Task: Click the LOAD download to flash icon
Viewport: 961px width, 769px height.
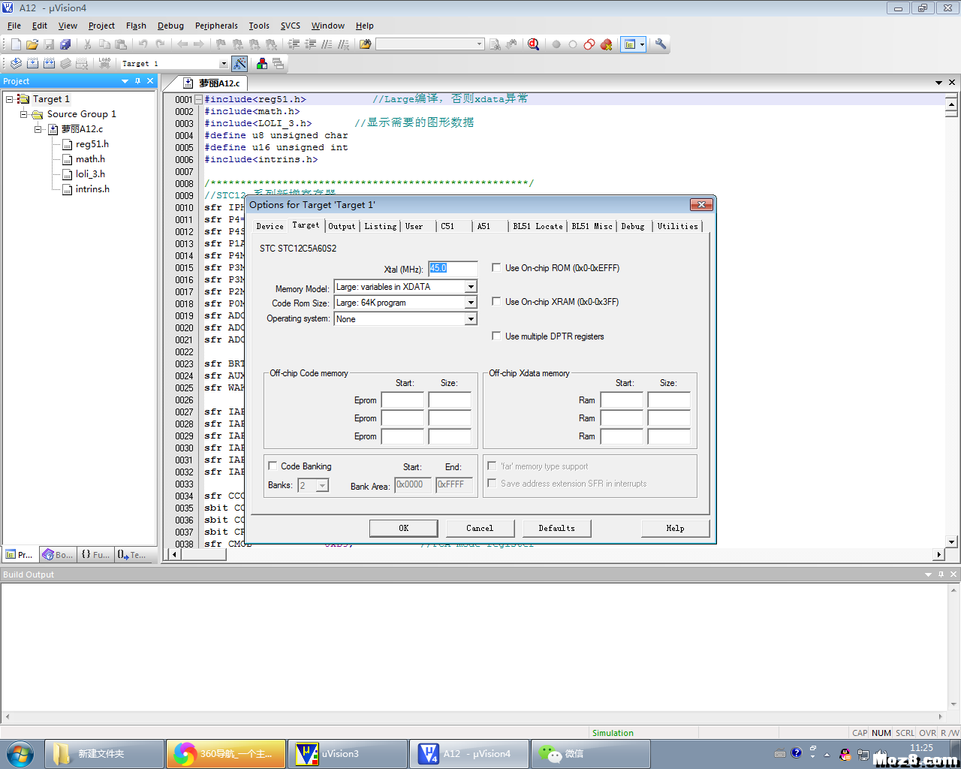Action: [104, 64]
